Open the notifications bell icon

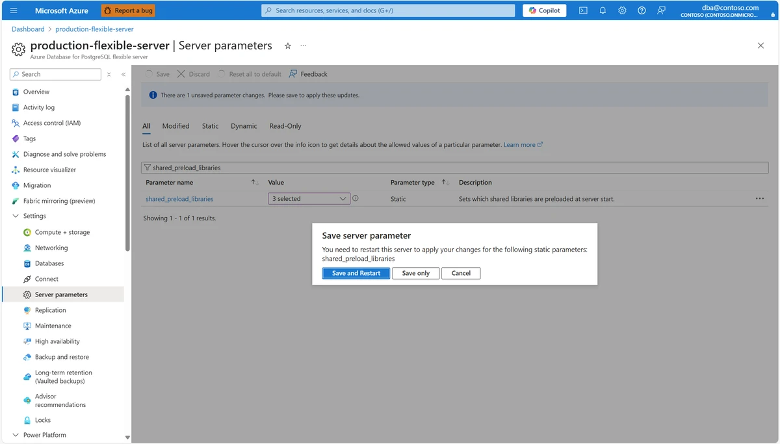click(x=603, y=10)
